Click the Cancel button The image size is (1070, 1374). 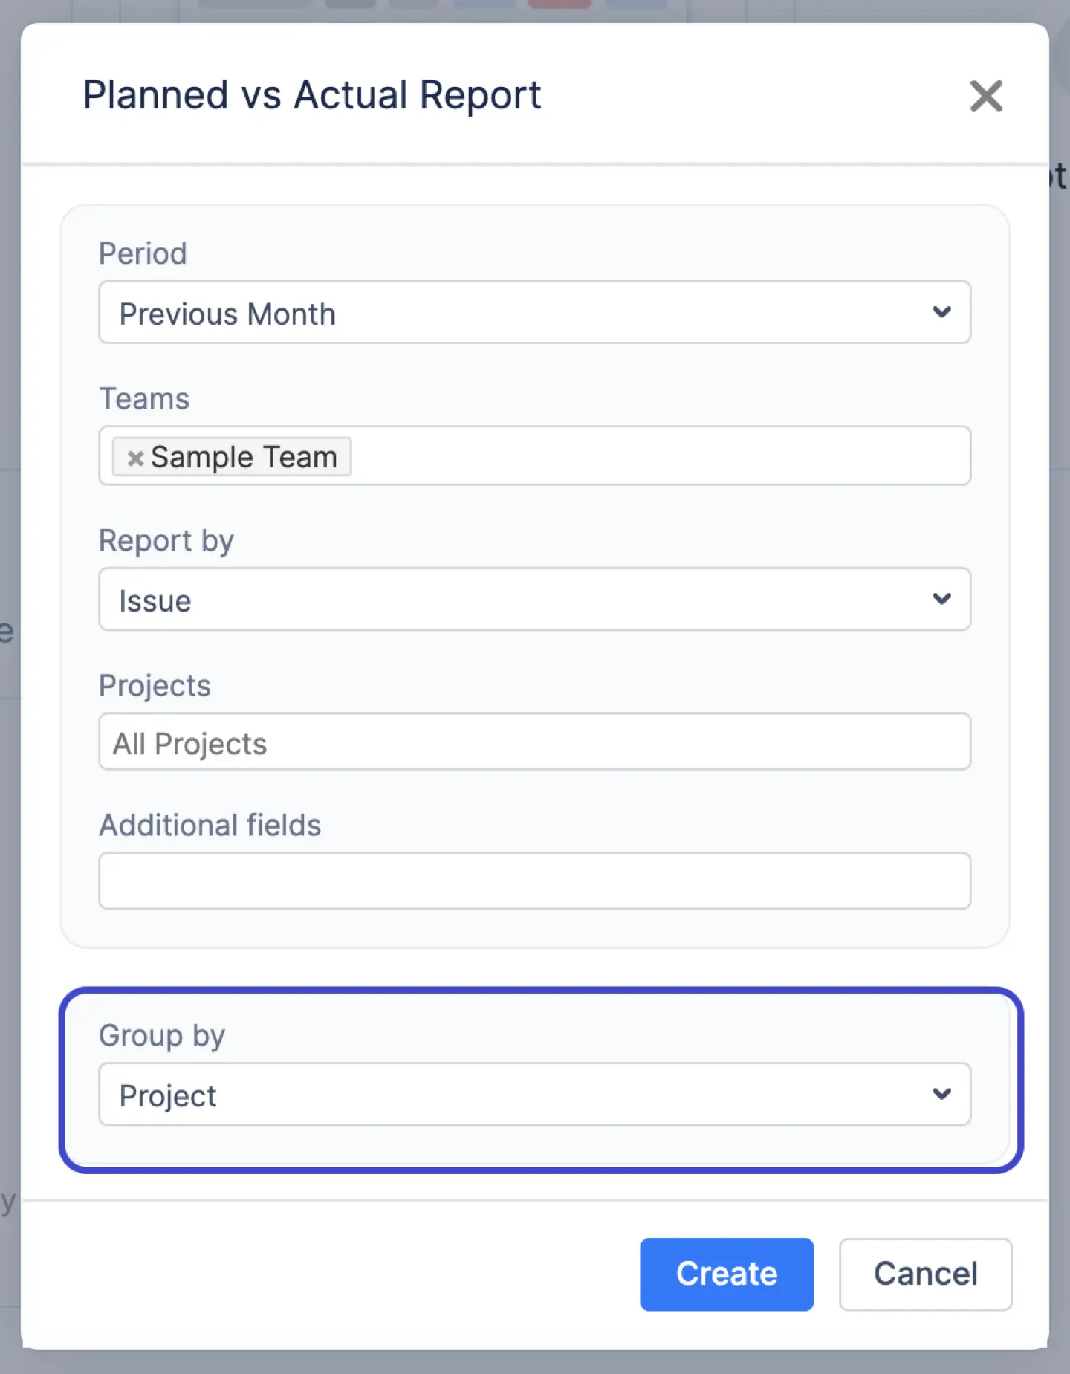click(925, 1274)
